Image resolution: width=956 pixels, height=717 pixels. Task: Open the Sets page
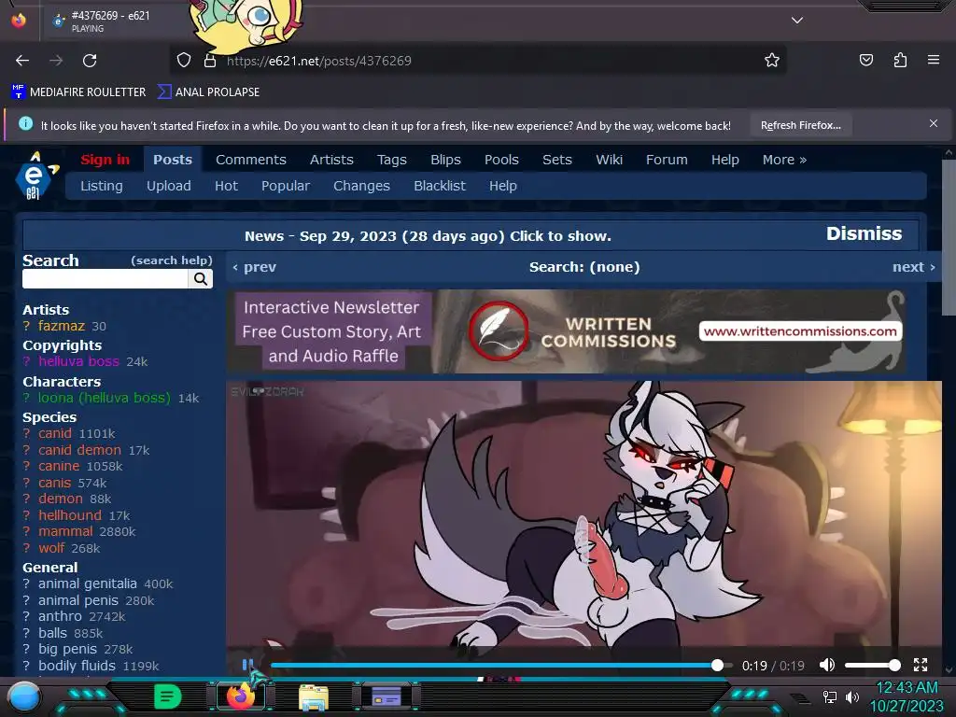556,160
